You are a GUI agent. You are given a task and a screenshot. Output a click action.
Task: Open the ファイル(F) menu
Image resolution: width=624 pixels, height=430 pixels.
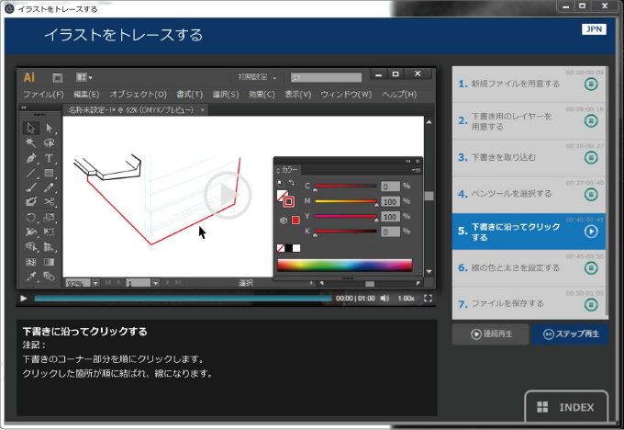coord(43,94)
